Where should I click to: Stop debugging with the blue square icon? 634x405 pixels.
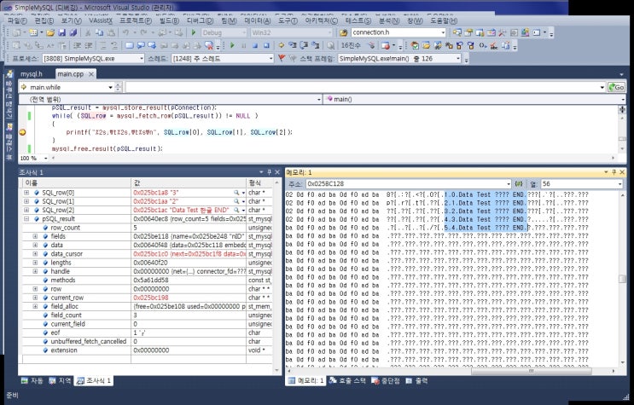255,46
